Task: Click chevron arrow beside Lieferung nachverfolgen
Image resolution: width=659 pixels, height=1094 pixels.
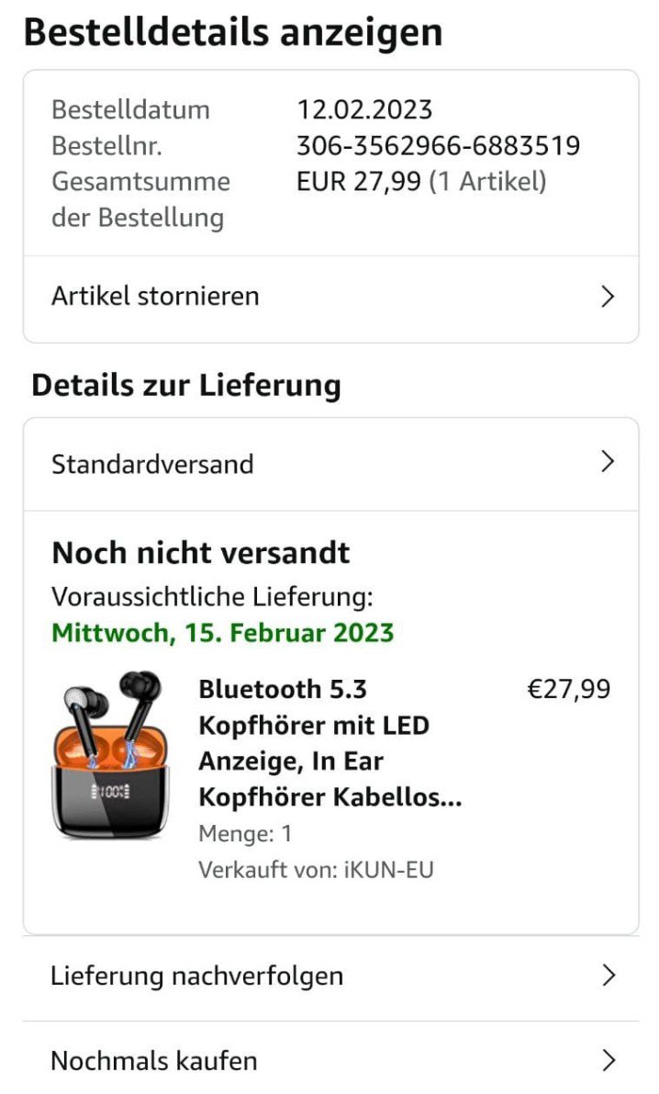Action: coord(609,975)
